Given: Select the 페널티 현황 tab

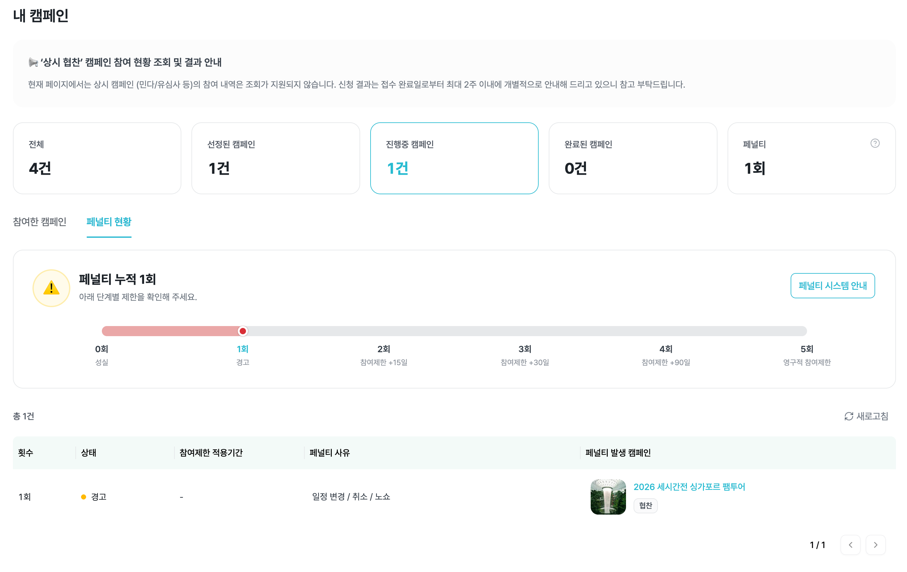Looking at the screenshot, I should [109, 221].
